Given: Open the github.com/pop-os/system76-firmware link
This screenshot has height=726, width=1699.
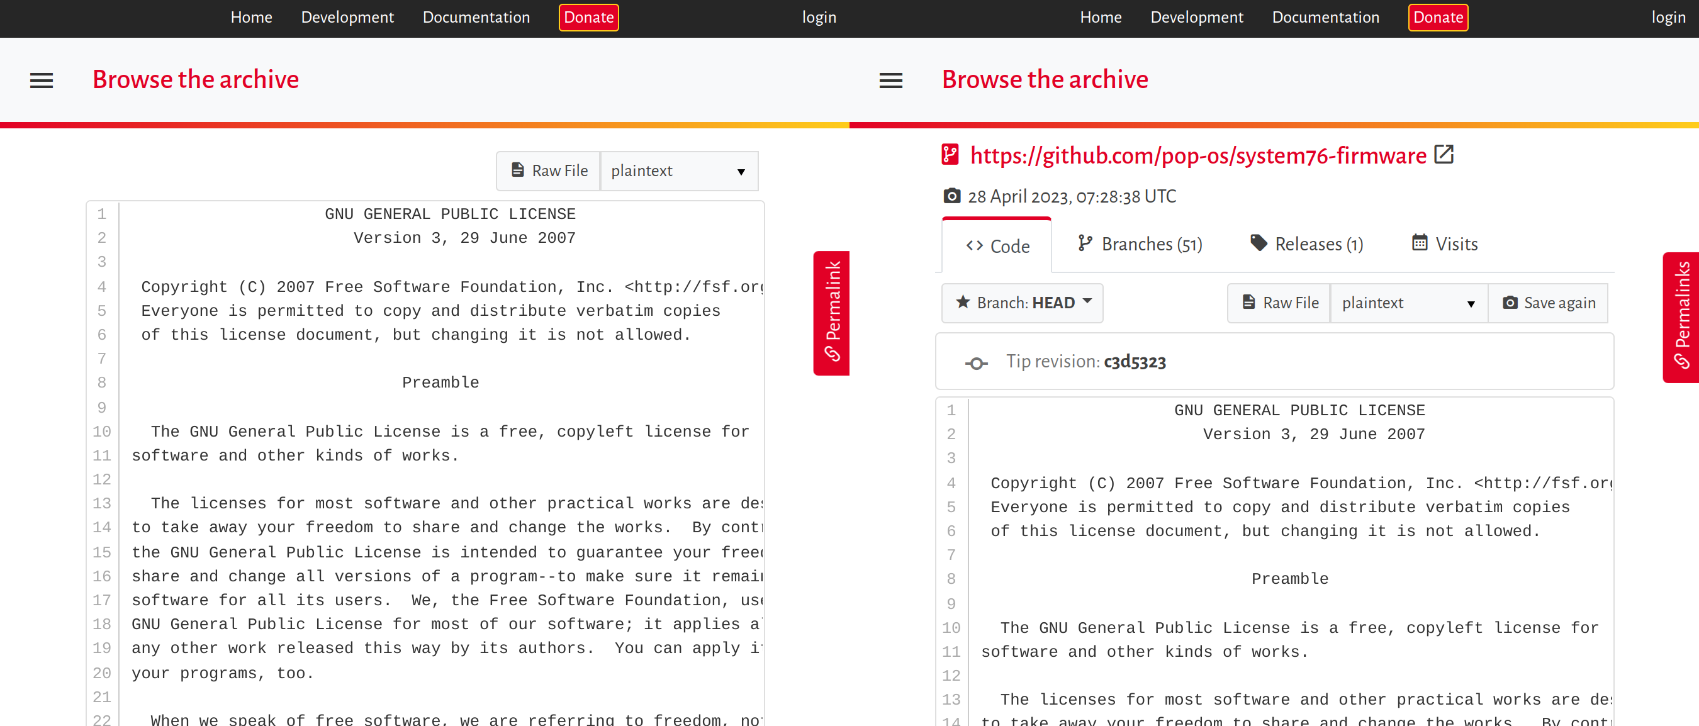Looking at the screenshot, I should 1197,155.
